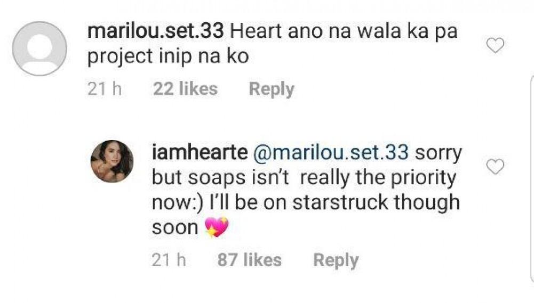534x303 pixels.
Task: Reply to iamhearte's comment
Action: coord(336,260)
